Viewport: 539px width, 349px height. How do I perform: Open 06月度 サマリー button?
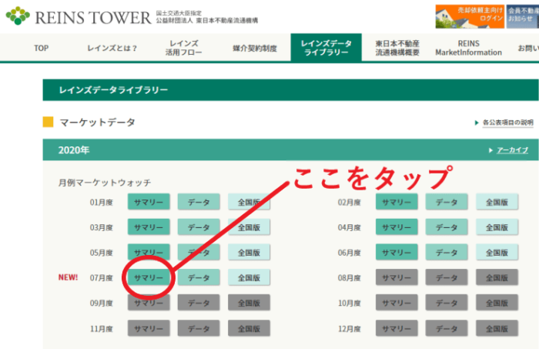(397, 252)
